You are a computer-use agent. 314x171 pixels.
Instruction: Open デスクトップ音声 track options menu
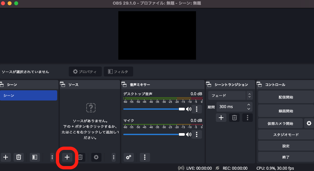coord(197,109)
